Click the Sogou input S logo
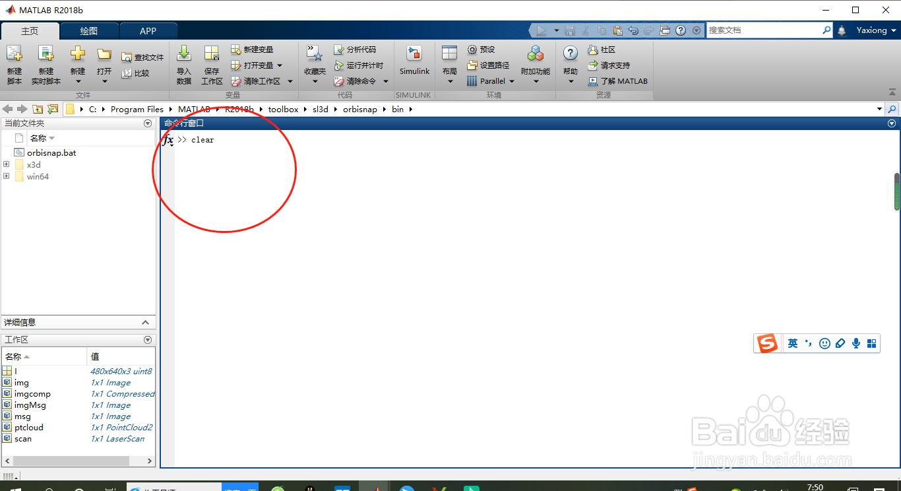The width and height of the screenshot is (901, 491). pyautogui.click(x=767, y=343)
